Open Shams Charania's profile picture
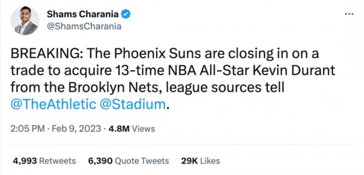Image resolution: width=364 pixels, height=175 pixels. click(x=25, y=20)
